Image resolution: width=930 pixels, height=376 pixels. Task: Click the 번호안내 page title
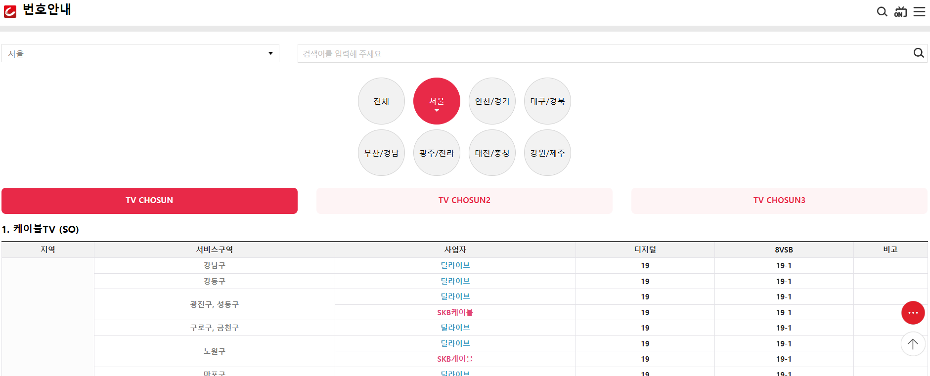tap(47, 9)
